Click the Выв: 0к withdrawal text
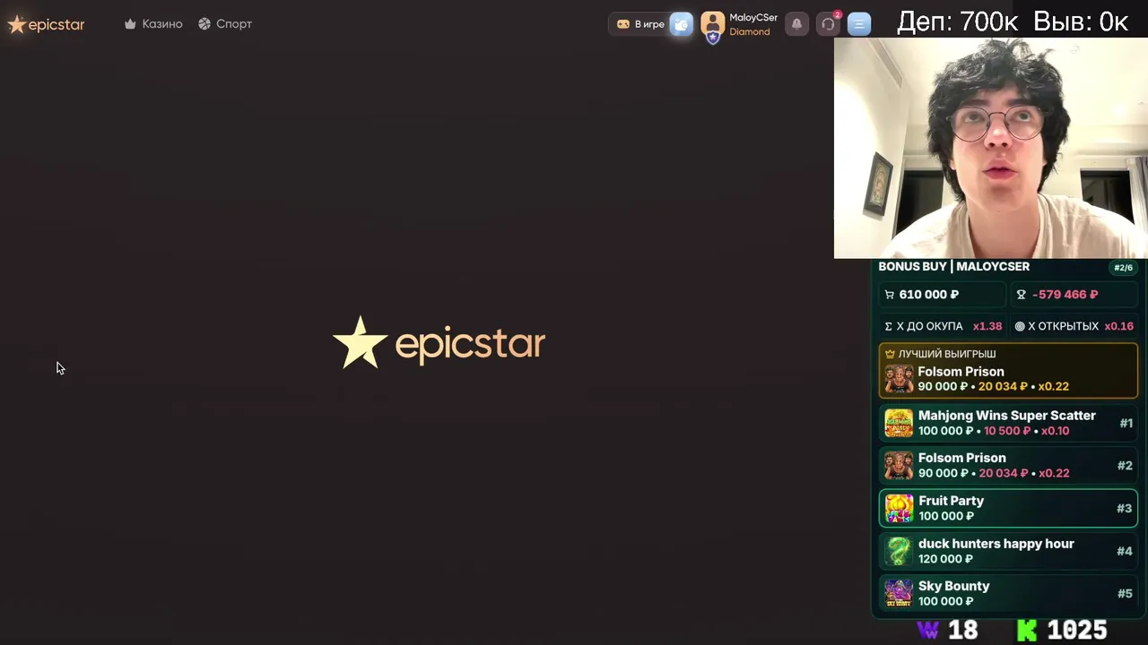Screen dimensions: 1148x645 click(x=1081, y=21)
